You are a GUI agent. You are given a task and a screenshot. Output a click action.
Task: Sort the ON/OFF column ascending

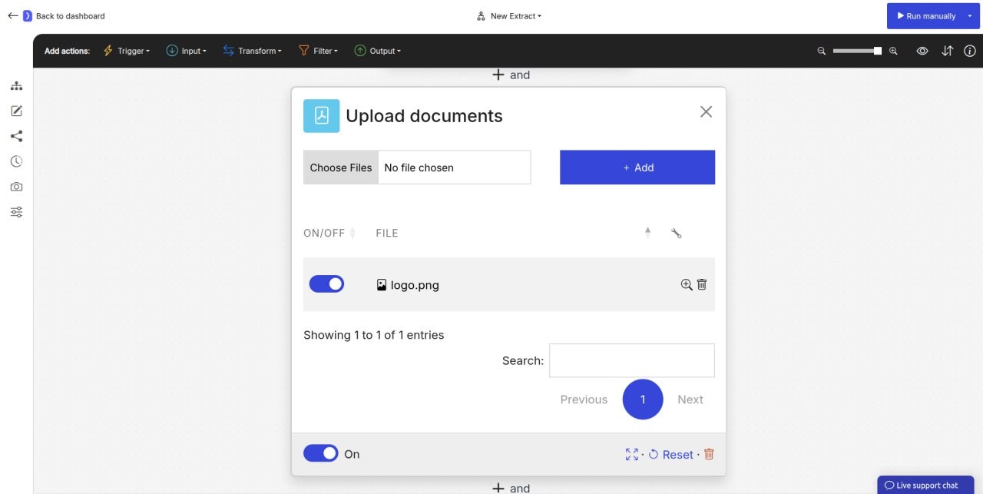[x=354, y=233]
